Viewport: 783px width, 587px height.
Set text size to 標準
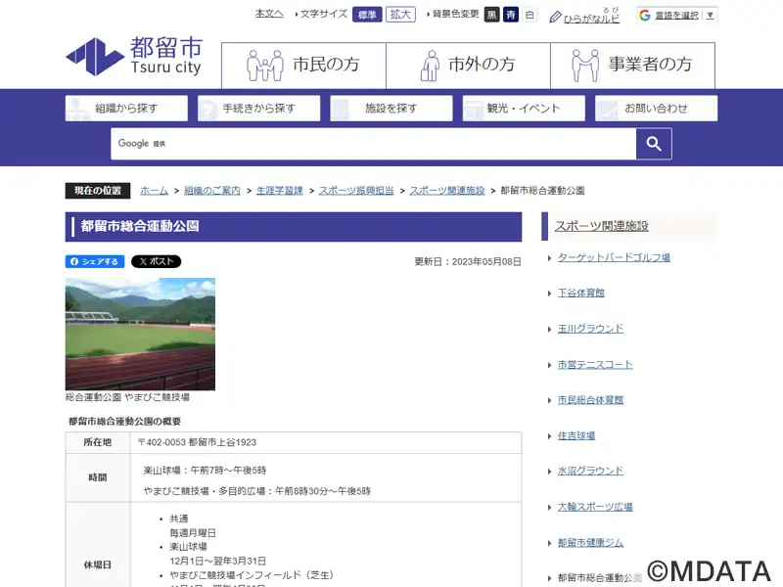point(366,15)
